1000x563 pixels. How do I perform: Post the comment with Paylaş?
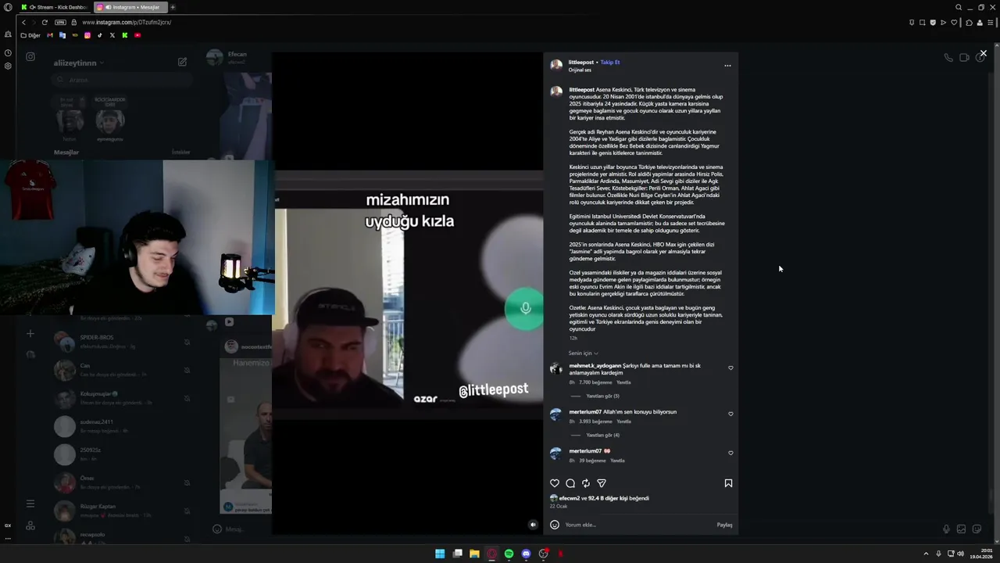point(724,525)
